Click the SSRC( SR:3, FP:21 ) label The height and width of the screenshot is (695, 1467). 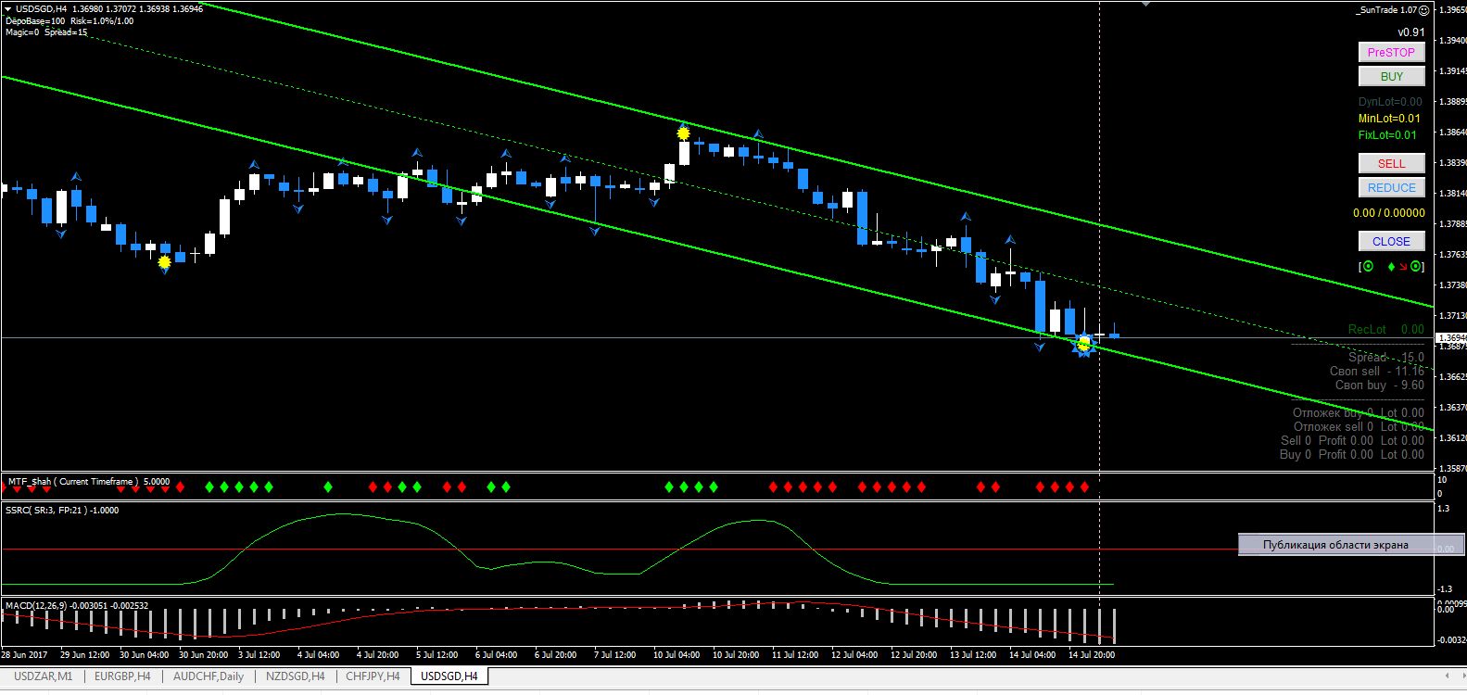tap(62, 511)
